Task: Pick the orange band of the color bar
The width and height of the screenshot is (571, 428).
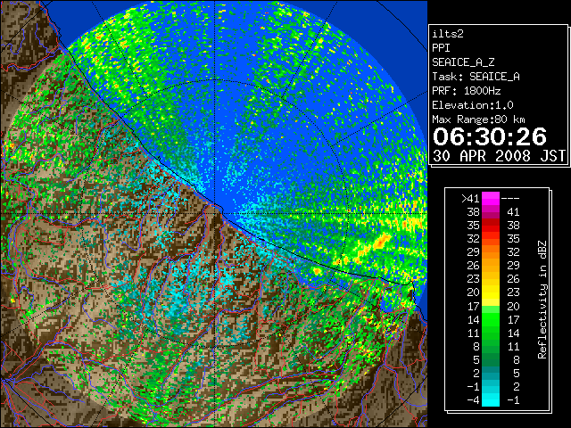Action: coord(491,259)
